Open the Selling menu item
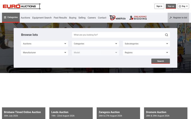 pyautogui.click(x=82, y=18)
